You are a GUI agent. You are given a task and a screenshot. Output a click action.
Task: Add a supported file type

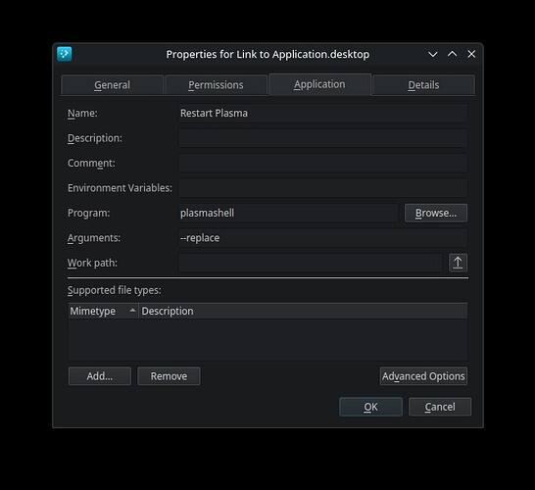[100, 376]
